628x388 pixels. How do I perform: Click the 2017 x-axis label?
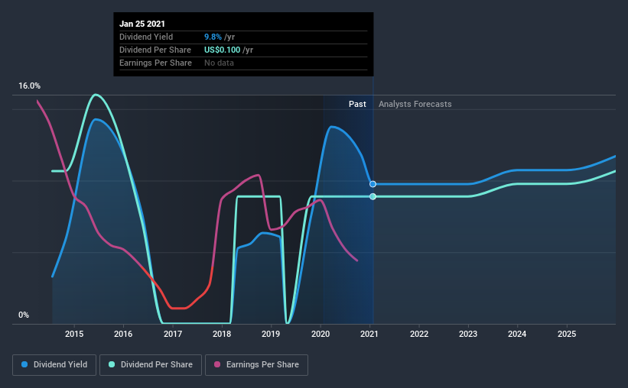click(173, 334)
